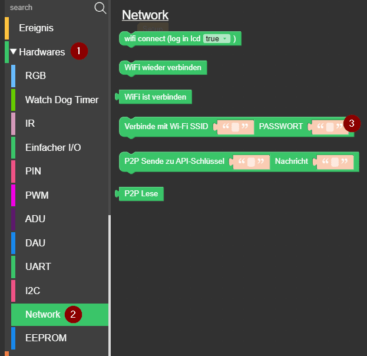Collapse the Hardwares category triangle
This screenshot has width=367, height=356.
13,52
